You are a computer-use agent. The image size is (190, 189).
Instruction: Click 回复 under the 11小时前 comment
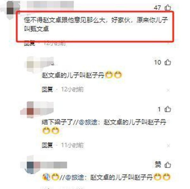47,145
